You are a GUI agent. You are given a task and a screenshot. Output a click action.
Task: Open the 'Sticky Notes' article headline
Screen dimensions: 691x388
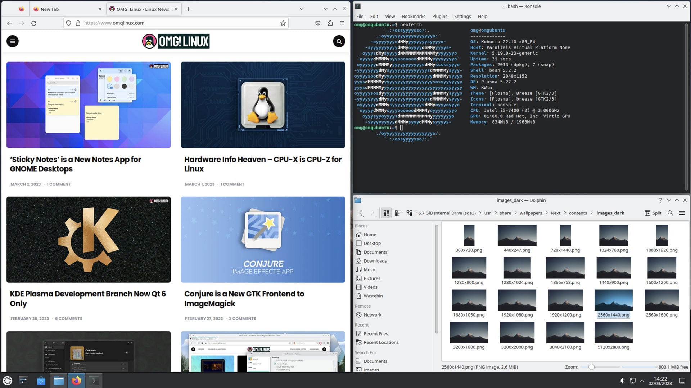coord(75,164)
